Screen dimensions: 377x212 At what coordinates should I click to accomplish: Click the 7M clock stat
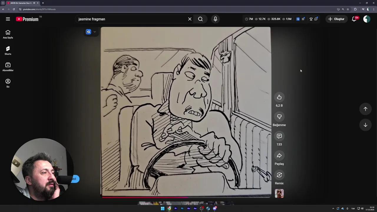(249, 19)
